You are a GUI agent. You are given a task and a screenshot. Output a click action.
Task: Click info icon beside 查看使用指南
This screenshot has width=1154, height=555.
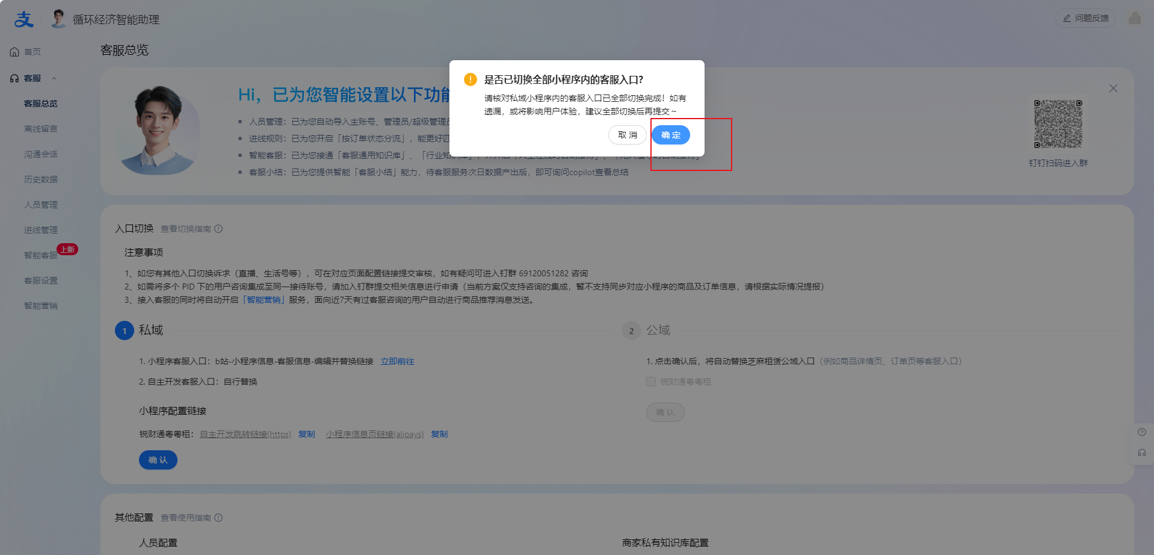[x=218, y=518]
